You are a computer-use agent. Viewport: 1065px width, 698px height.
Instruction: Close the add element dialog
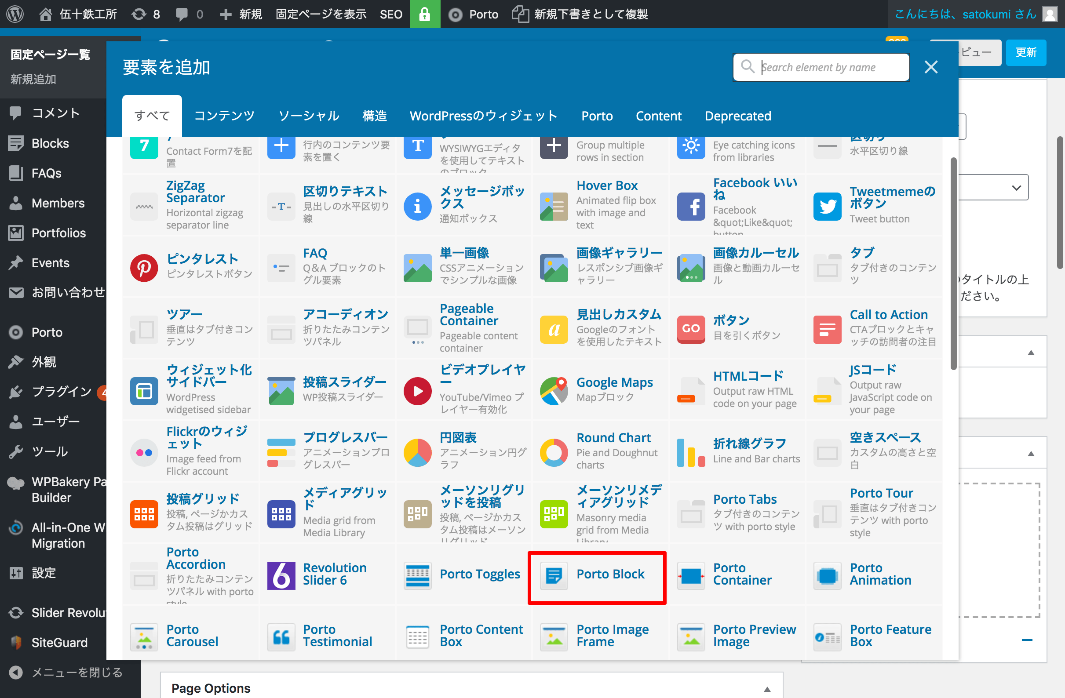(x=931, y=67)
